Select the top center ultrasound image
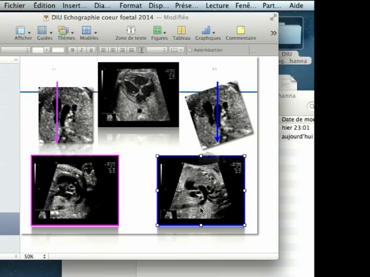Screen dimensions: 370x277 tap(138, 95)
